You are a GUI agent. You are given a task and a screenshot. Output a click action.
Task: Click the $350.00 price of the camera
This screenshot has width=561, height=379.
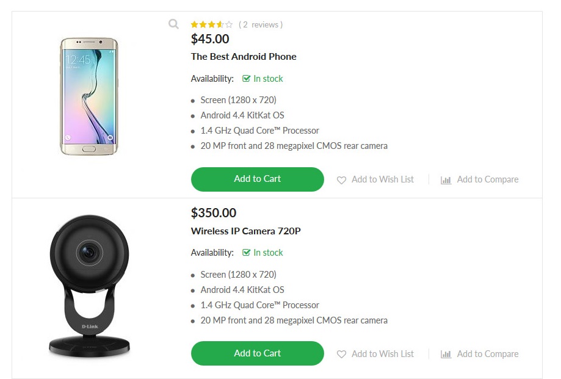pos(214,213)
